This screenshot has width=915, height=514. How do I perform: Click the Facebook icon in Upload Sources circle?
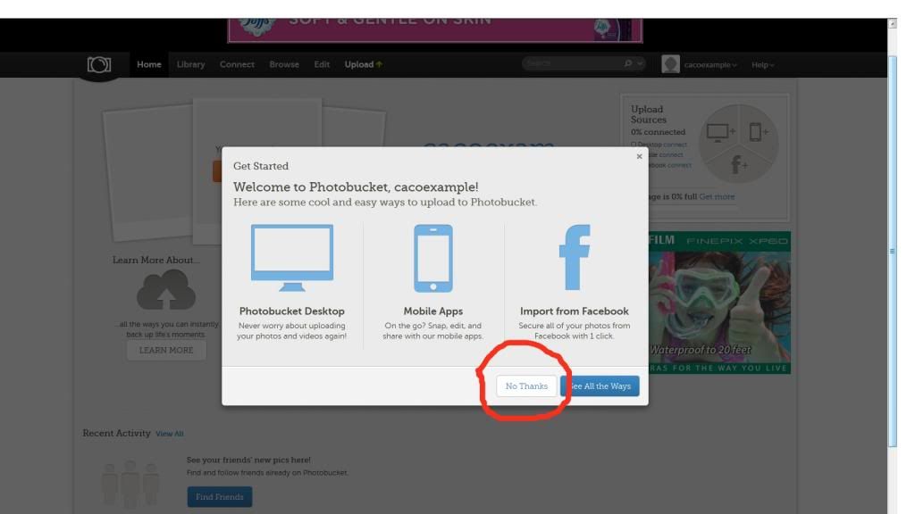click(739, 165)
